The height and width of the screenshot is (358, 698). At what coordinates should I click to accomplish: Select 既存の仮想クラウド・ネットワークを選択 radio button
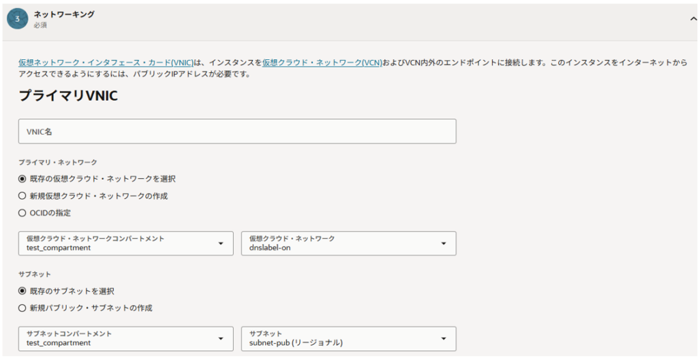22,179
